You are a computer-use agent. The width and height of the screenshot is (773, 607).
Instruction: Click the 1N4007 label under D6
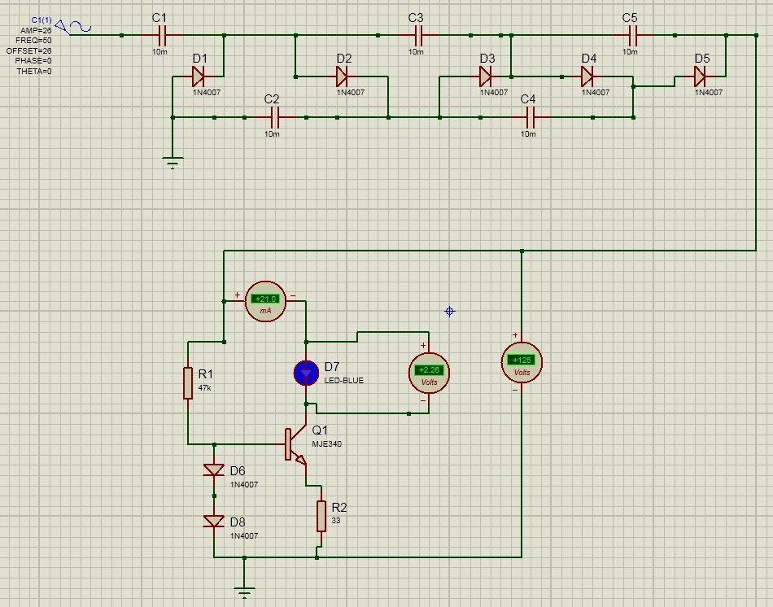point(244,485)
